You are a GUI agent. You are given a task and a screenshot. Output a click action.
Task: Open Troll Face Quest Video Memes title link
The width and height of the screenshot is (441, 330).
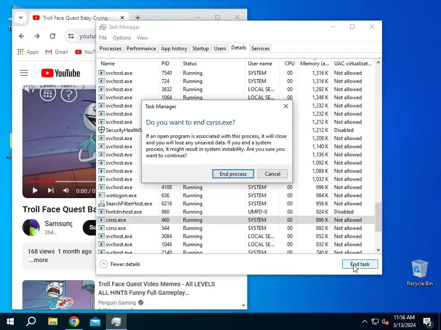click(156, 288)
